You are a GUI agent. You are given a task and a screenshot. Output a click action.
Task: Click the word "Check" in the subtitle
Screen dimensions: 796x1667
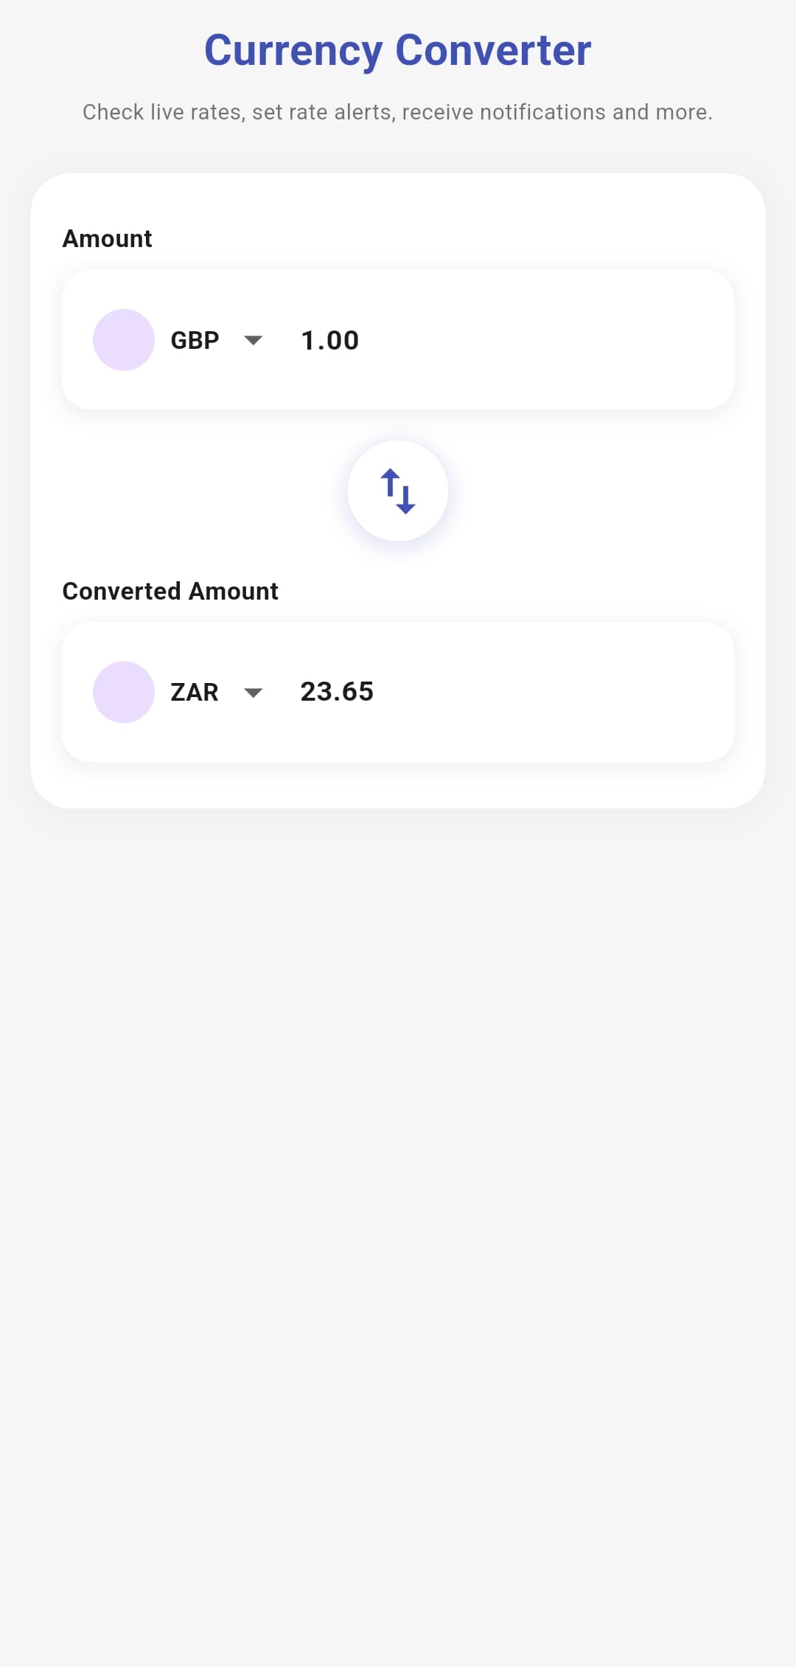(113, 112)
